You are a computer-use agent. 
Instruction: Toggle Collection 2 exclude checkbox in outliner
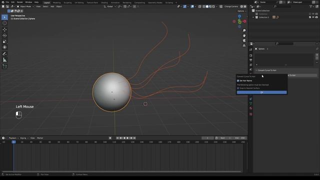coord(310,17)
